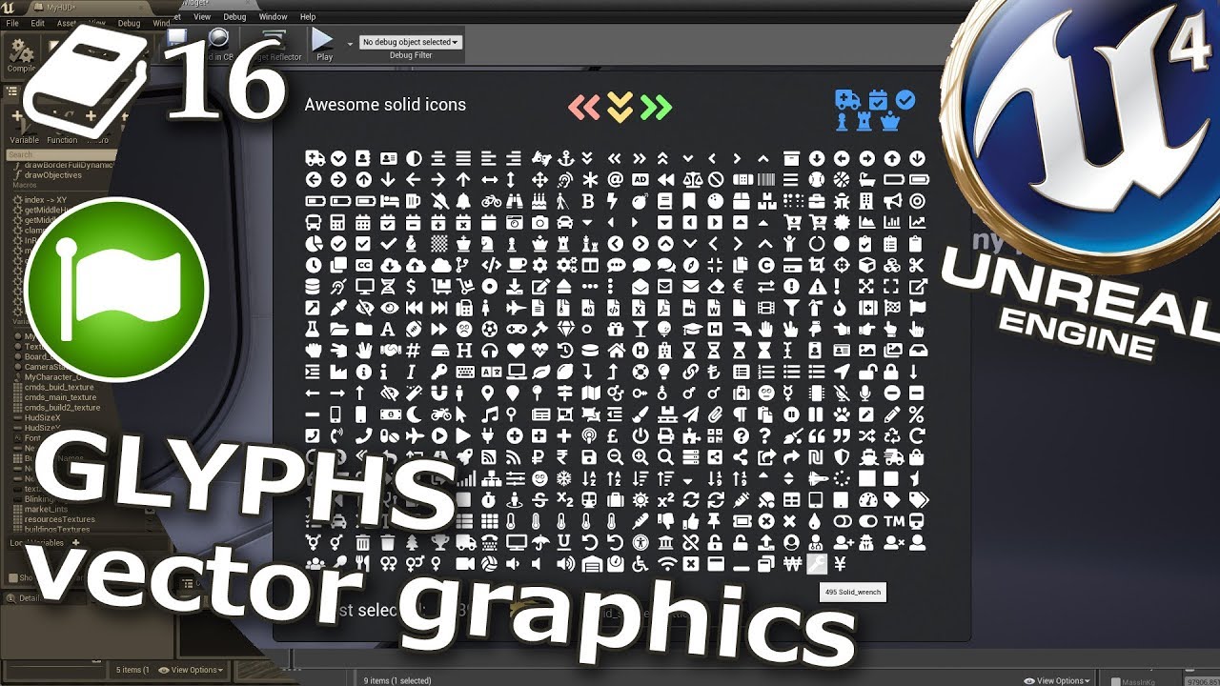Viewport: 1220px width, 686px height.
Task: Choose the chess knight glyph
Action: tap(489, 244)
